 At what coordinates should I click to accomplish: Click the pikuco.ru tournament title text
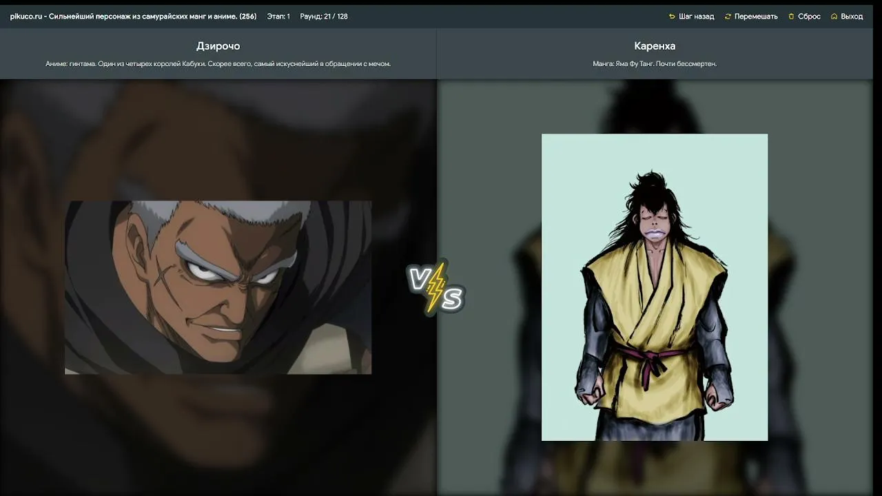pyautogui.click(x=133, y=17)
